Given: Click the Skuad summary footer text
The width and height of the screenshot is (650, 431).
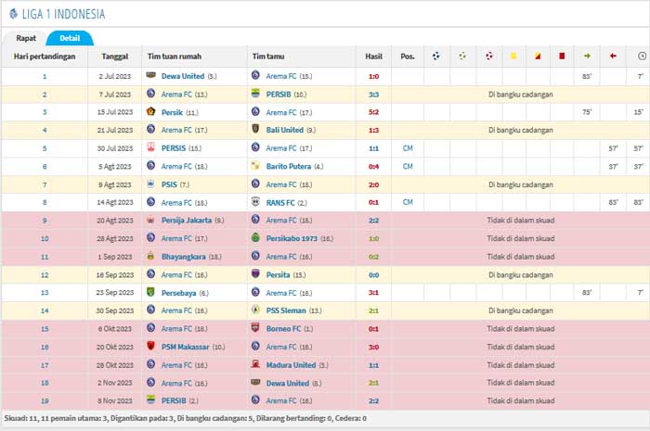Looking at the screenshot, I should click(x=186, y=418).
